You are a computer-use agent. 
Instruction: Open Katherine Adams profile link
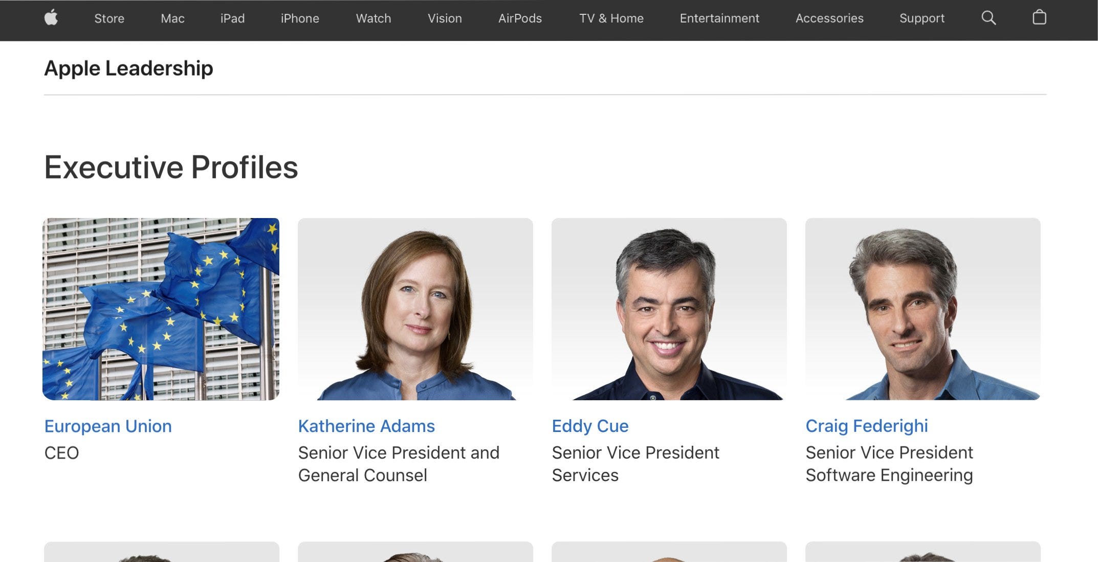click(x=366, y=426)
